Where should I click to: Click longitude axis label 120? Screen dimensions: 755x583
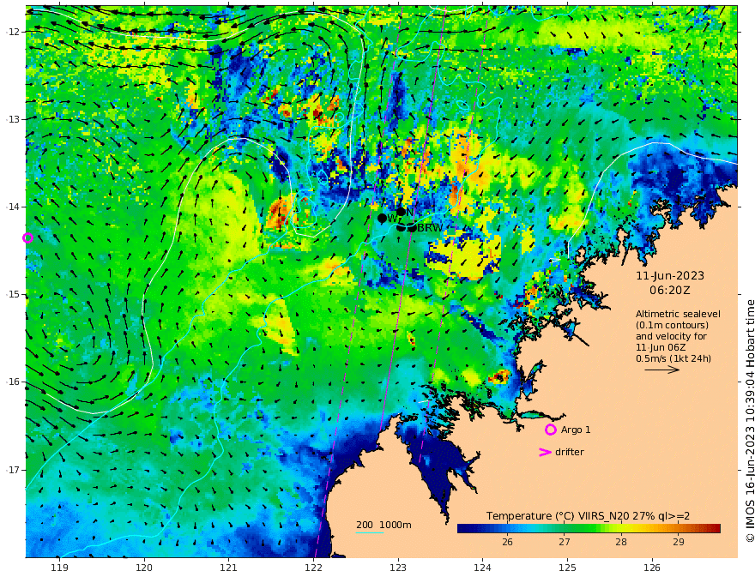coord(144,568)
